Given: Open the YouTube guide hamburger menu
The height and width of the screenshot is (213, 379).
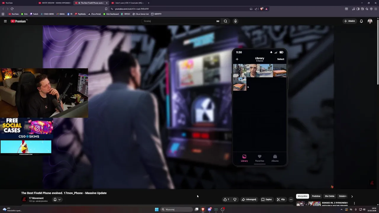Looking at the screenshot, I should 5,21.
